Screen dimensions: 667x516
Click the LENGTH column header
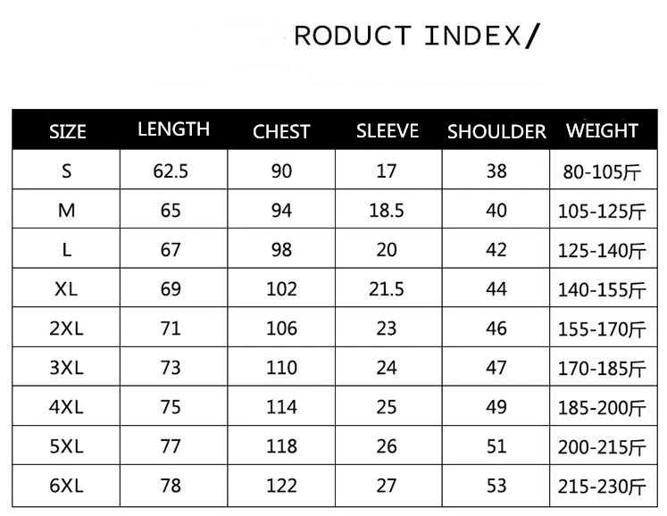[x=173, y=129]
